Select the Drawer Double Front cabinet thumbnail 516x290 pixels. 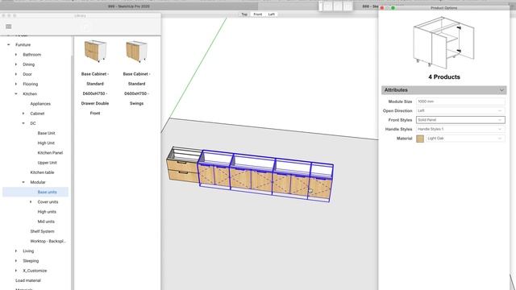[x=95, y=51]
